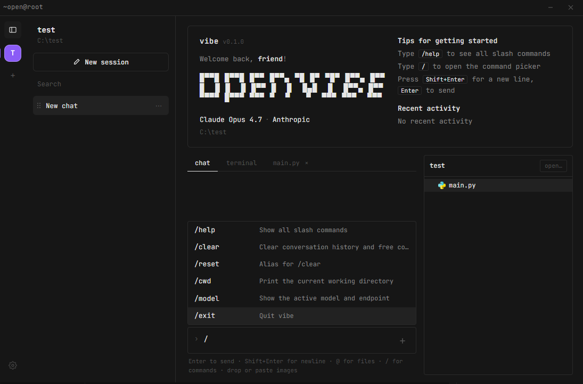Screen dimensions: 583x384
Task: Click the Anthropic provider label
Action: coord(291,119)
